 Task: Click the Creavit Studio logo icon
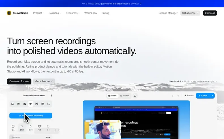9,13
